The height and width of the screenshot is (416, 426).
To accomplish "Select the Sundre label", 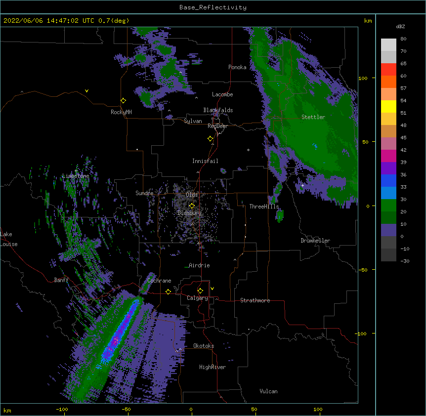I will [x=144, y=193].
